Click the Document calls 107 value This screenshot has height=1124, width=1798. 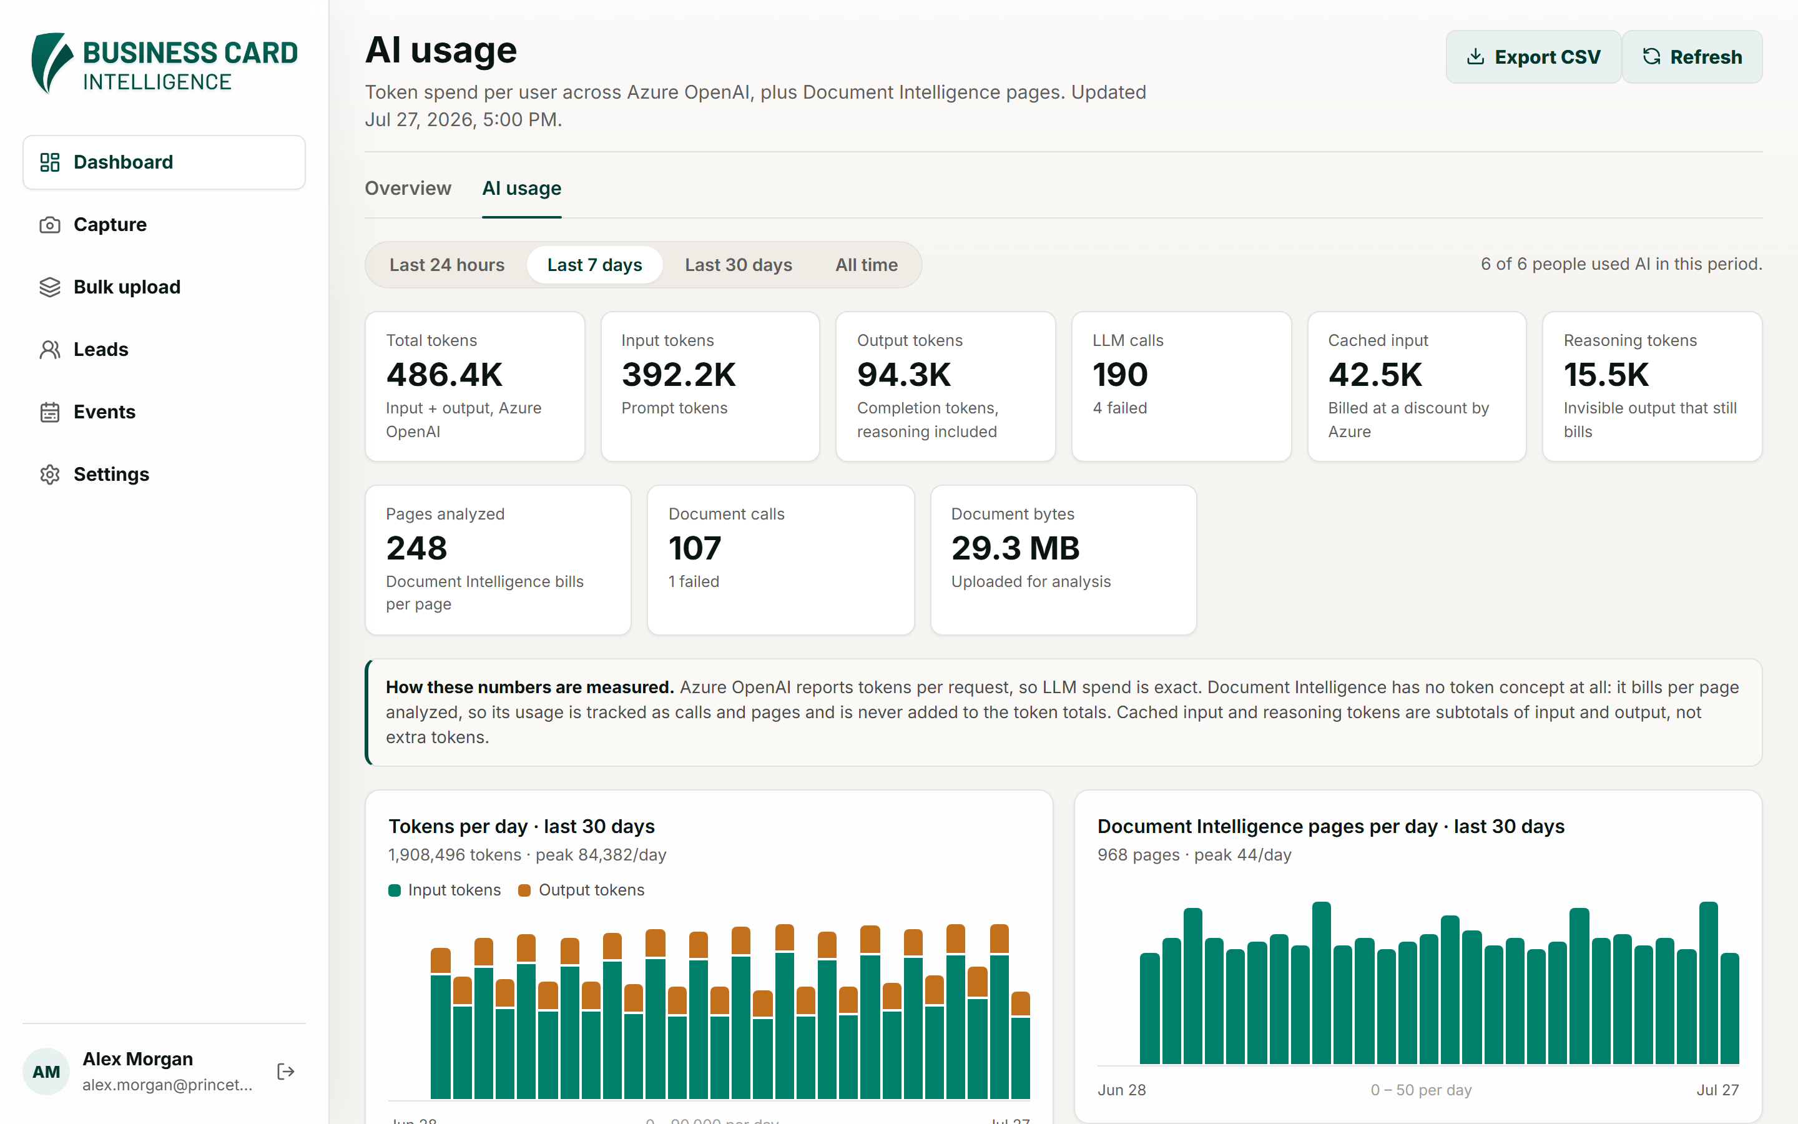click(695, 548)
